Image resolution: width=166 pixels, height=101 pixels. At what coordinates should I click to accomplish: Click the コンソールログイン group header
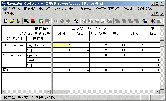tap(89, 28)
